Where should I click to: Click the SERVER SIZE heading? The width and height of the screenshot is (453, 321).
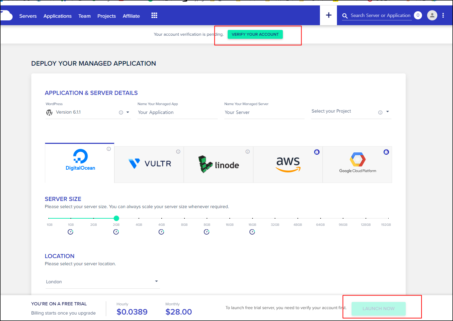63,199
